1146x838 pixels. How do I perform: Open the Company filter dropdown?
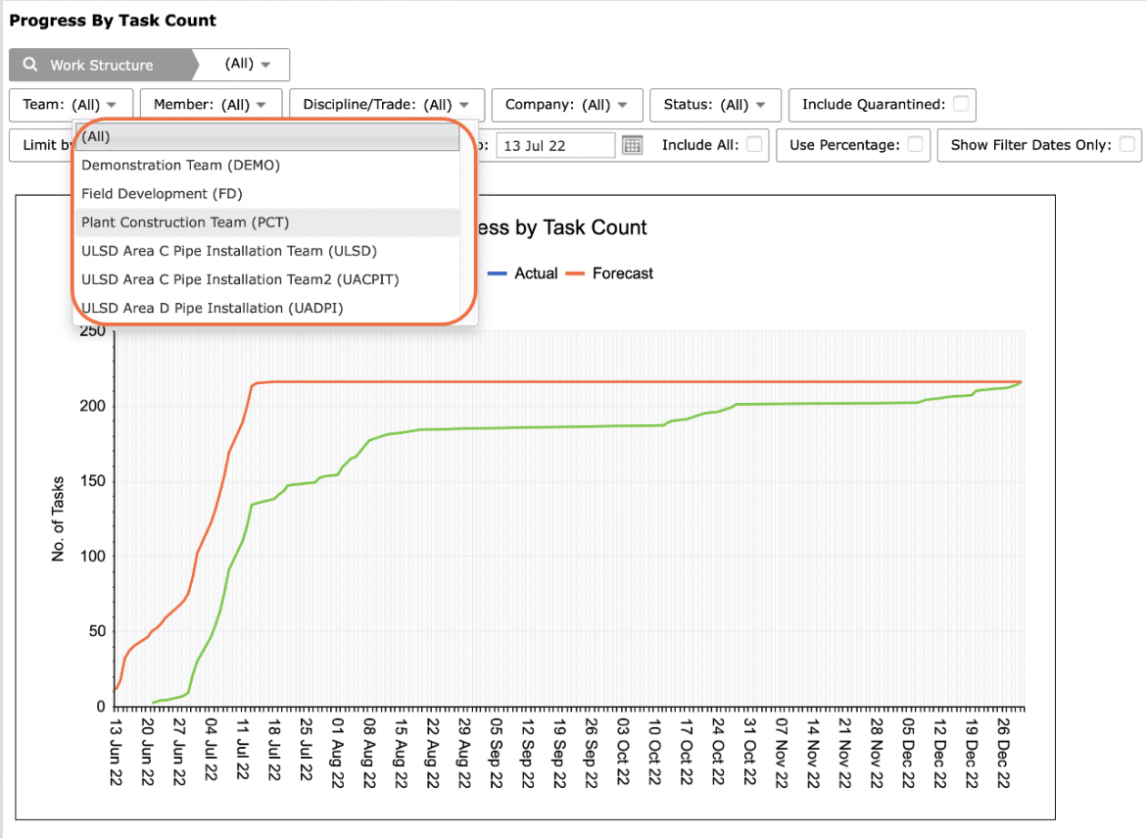point(566,105)
